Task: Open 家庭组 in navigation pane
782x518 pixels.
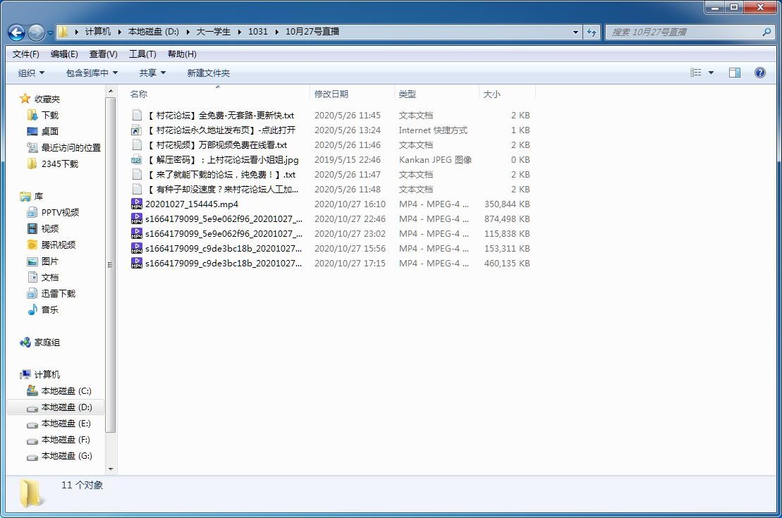Action: 47,342
